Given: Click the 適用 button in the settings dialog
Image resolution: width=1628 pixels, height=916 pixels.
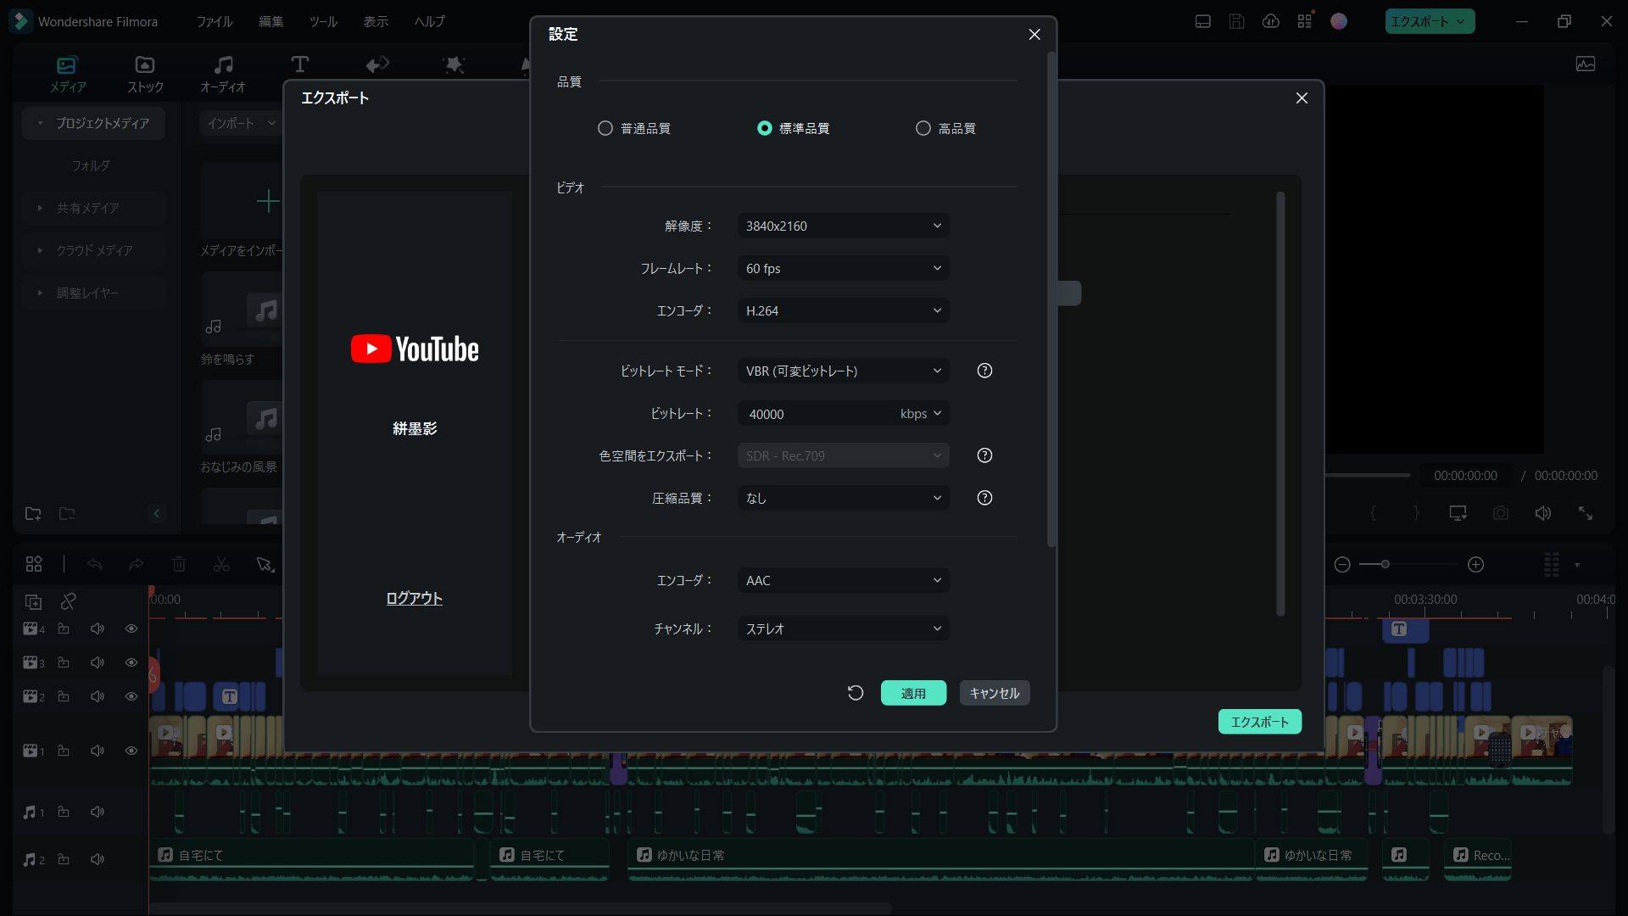Looking at the screenshot, I should tap(913, 693).
